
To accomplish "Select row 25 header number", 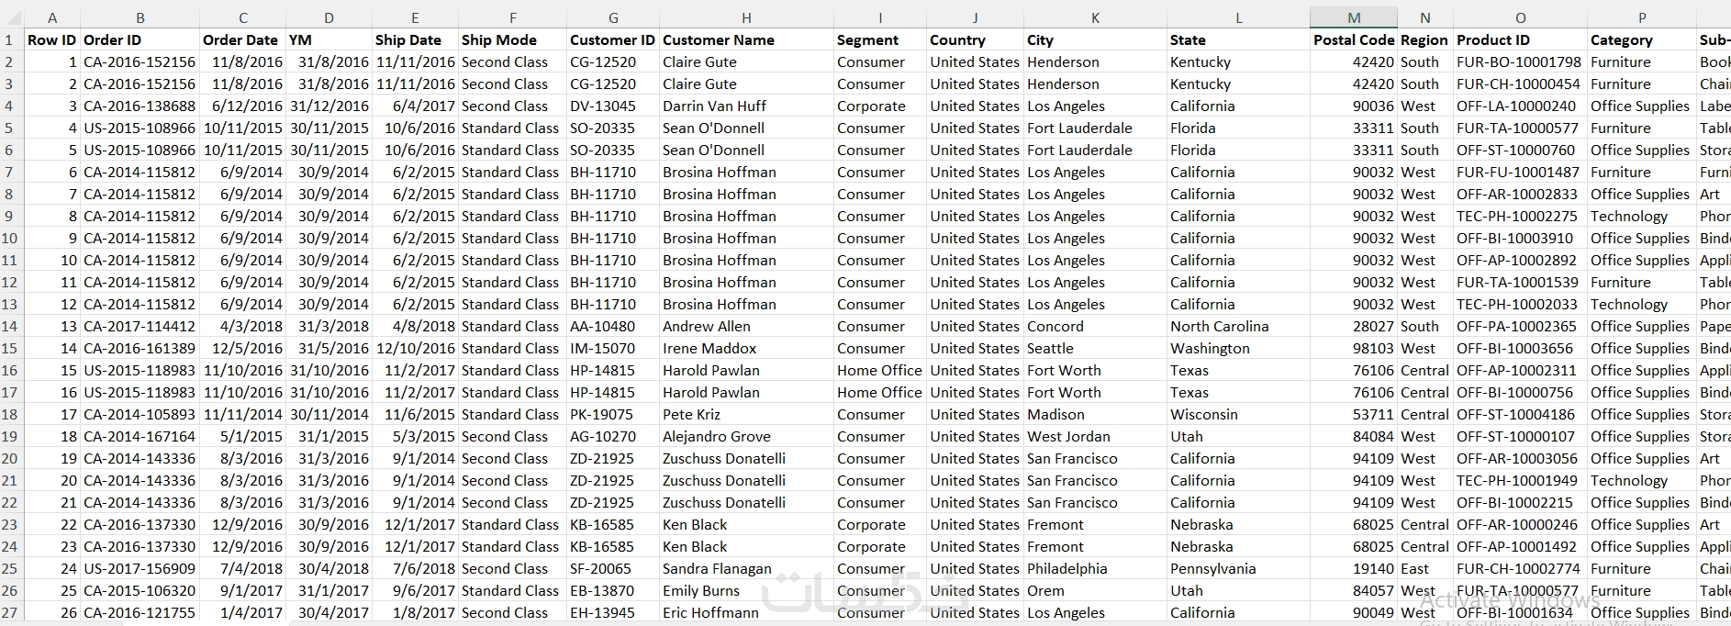I will pyautogui.click(x=10, y=568).
